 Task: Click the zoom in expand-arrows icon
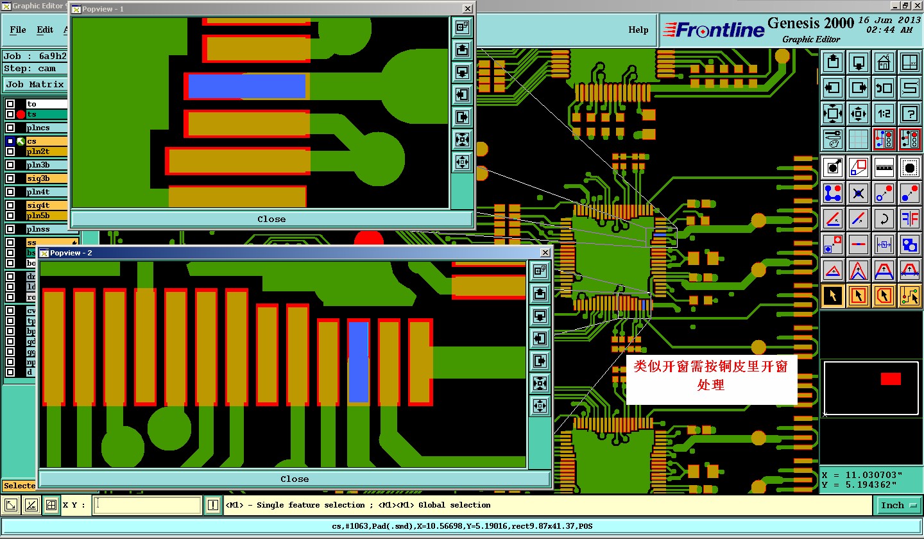coord(833,114)
